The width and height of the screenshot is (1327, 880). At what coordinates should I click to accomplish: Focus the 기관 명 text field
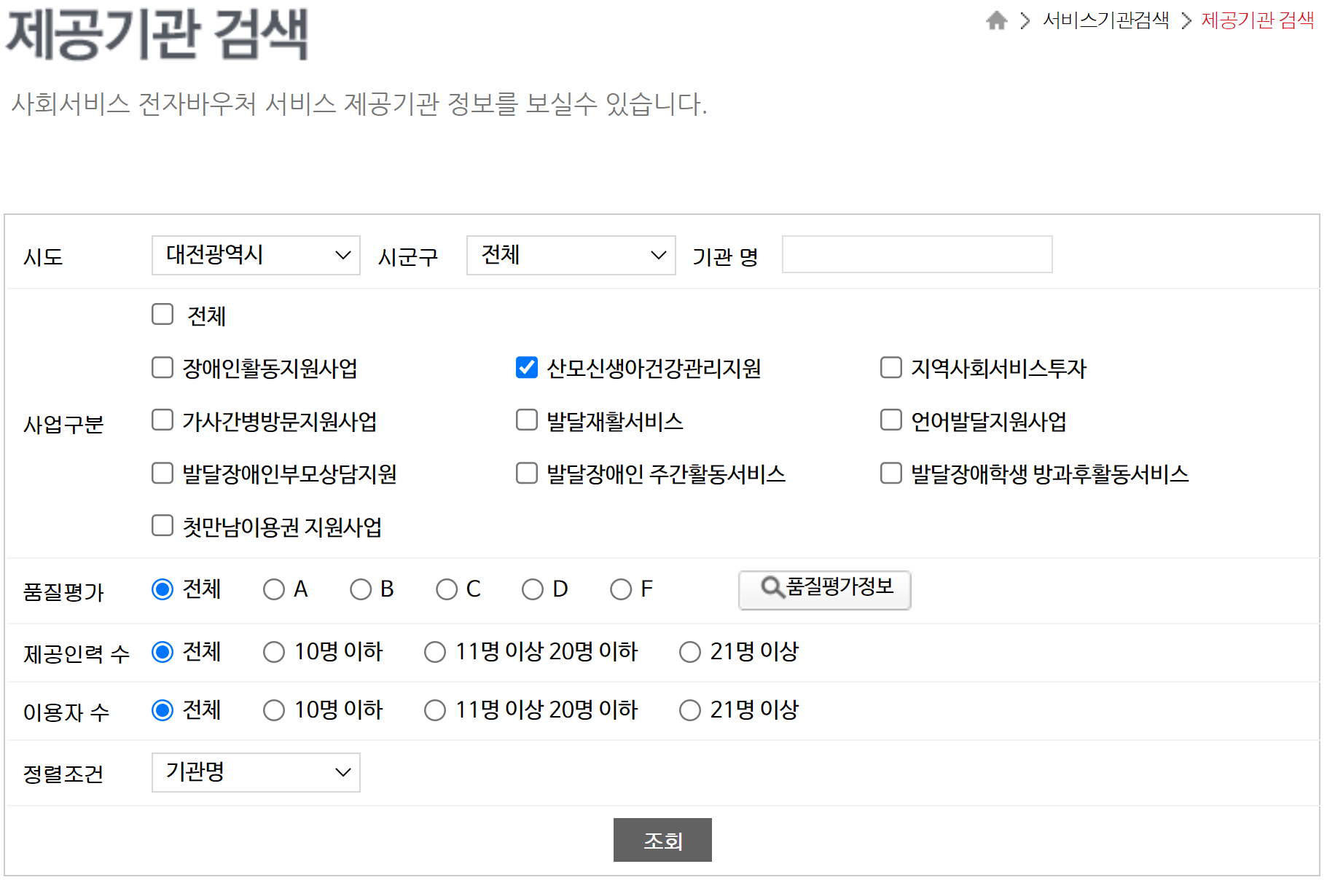(x=917, y=254)
